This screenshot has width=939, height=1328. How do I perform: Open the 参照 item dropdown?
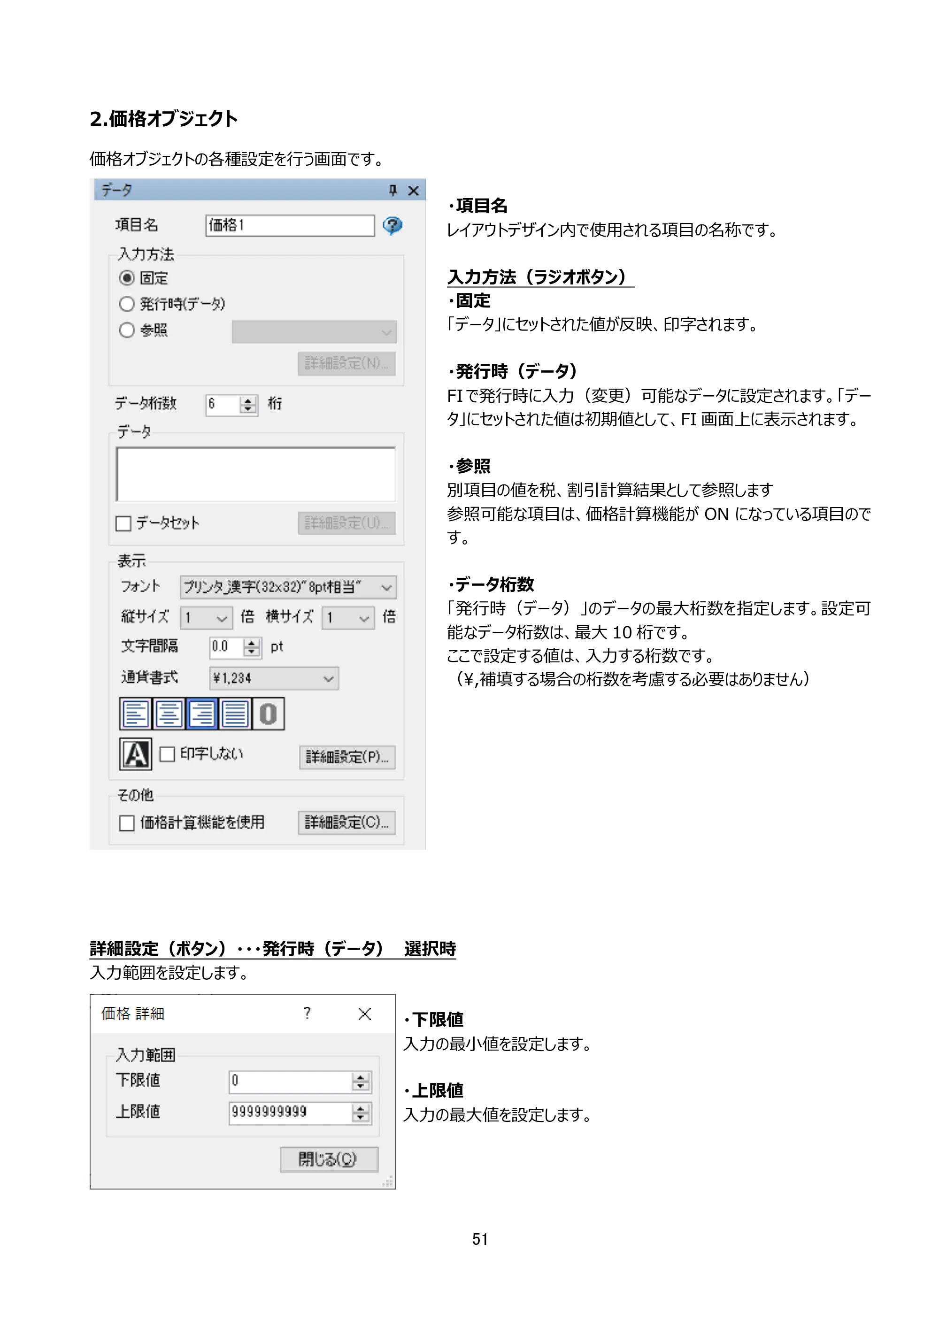click(314, 332)
